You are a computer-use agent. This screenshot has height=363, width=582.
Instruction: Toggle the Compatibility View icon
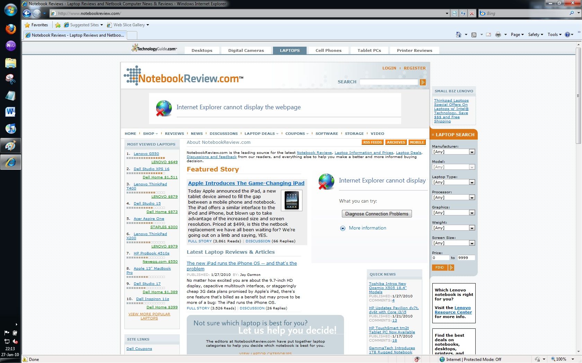pyautogui.click(x=455, y=13)
